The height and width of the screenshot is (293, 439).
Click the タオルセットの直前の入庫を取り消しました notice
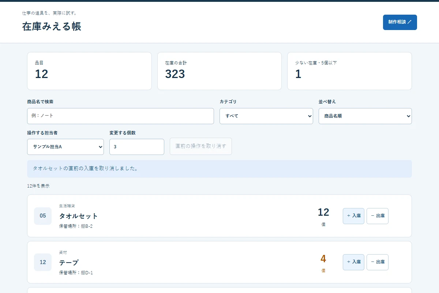(219, 169)
